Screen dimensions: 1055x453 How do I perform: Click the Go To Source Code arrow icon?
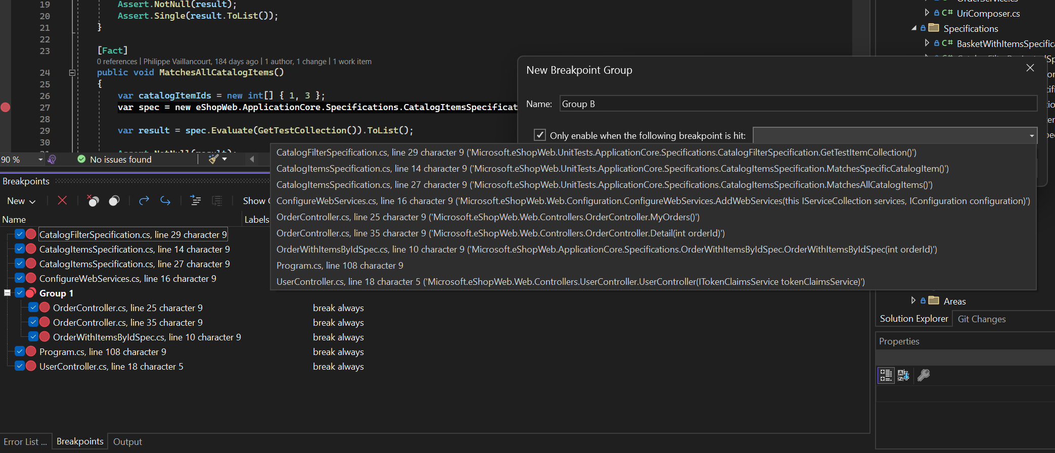pos(144,200)
